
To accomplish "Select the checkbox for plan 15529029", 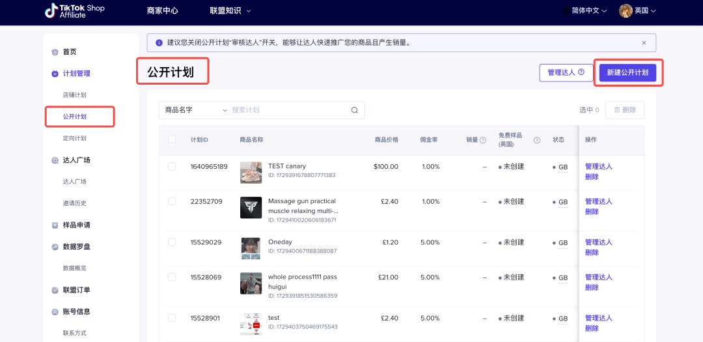I will [172, 242].
